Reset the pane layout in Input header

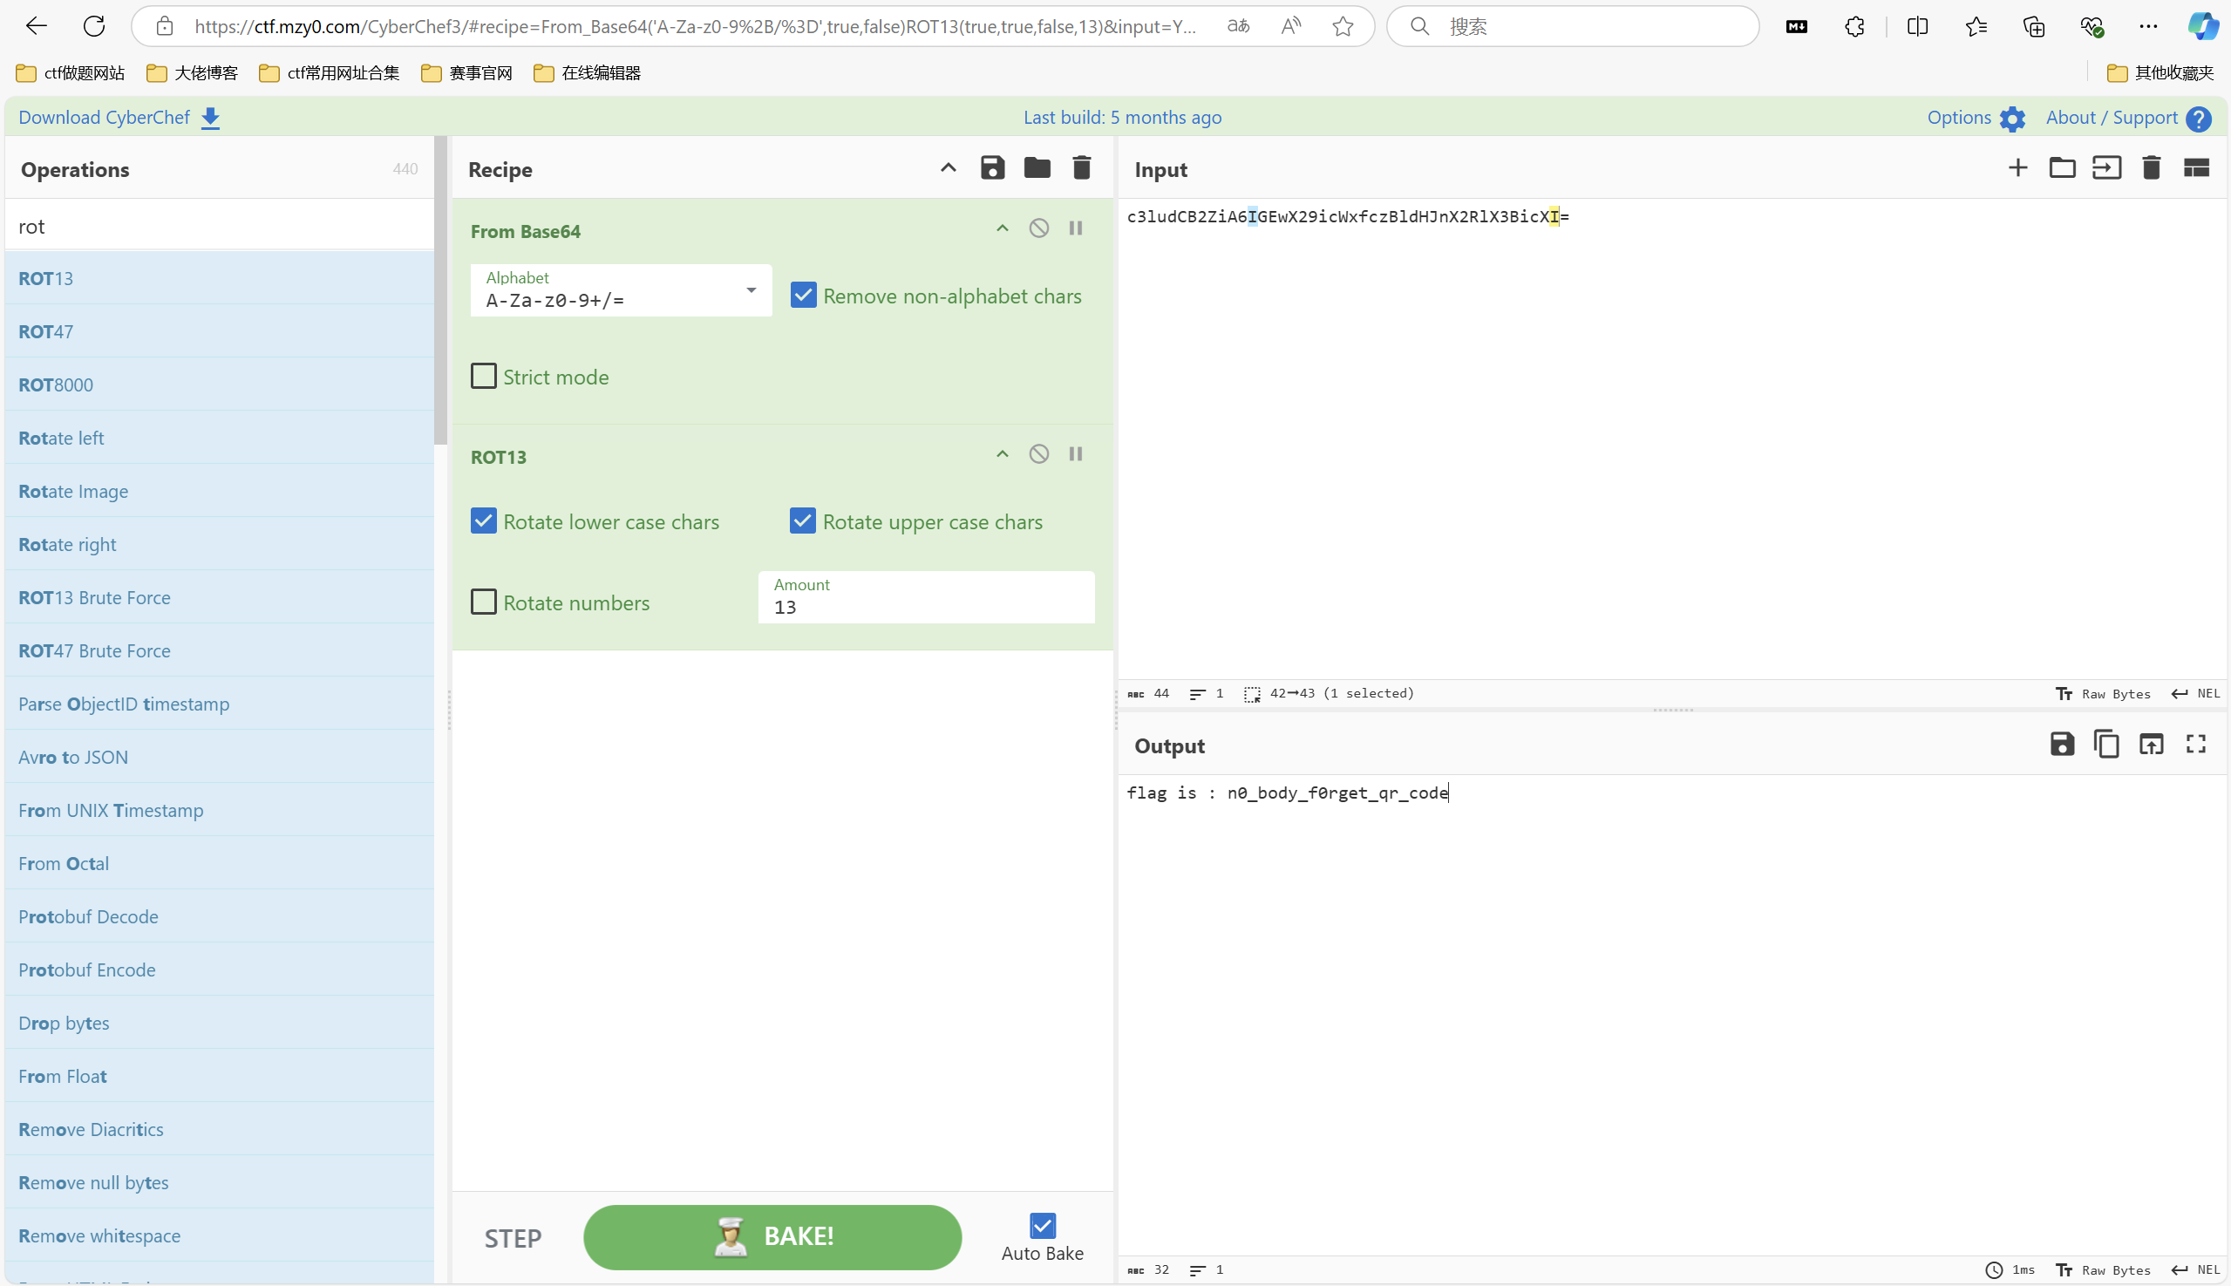(2196, 167)
